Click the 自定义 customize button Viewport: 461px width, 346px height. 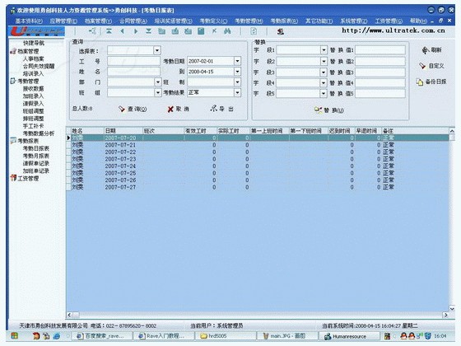point(431,66)
